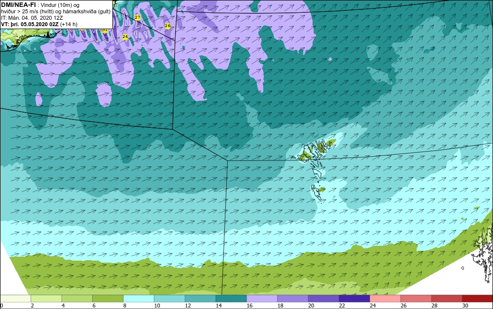Click the 'VT: þri. 05.05.2020 02Z' text

coord(30,24)
